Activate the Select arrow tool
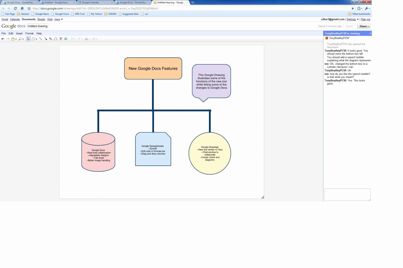 tap(28, 39)
